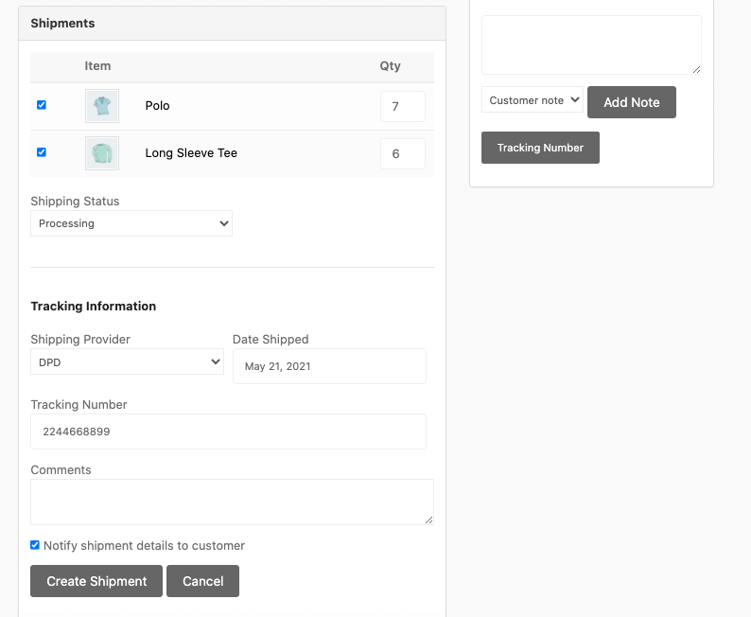Viewport: 751px width, 617px height.
Task: Open the Shipping Status dropdown
Action: (131, 223)
